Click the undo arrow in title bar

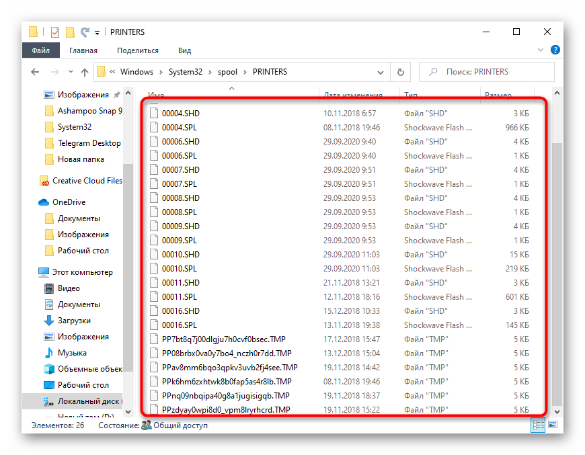pos(85,31)
